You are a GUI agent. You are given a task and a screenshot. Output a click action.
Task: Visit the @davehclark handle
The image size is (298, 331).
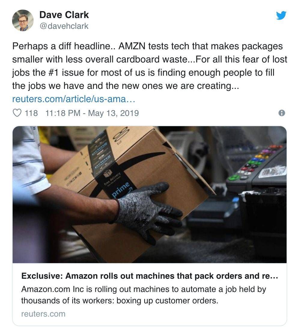click(x=64, y=26)
